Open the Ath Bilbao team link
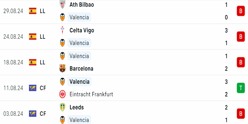Viewport: 248px width, 124px height. tap(82, 5)
